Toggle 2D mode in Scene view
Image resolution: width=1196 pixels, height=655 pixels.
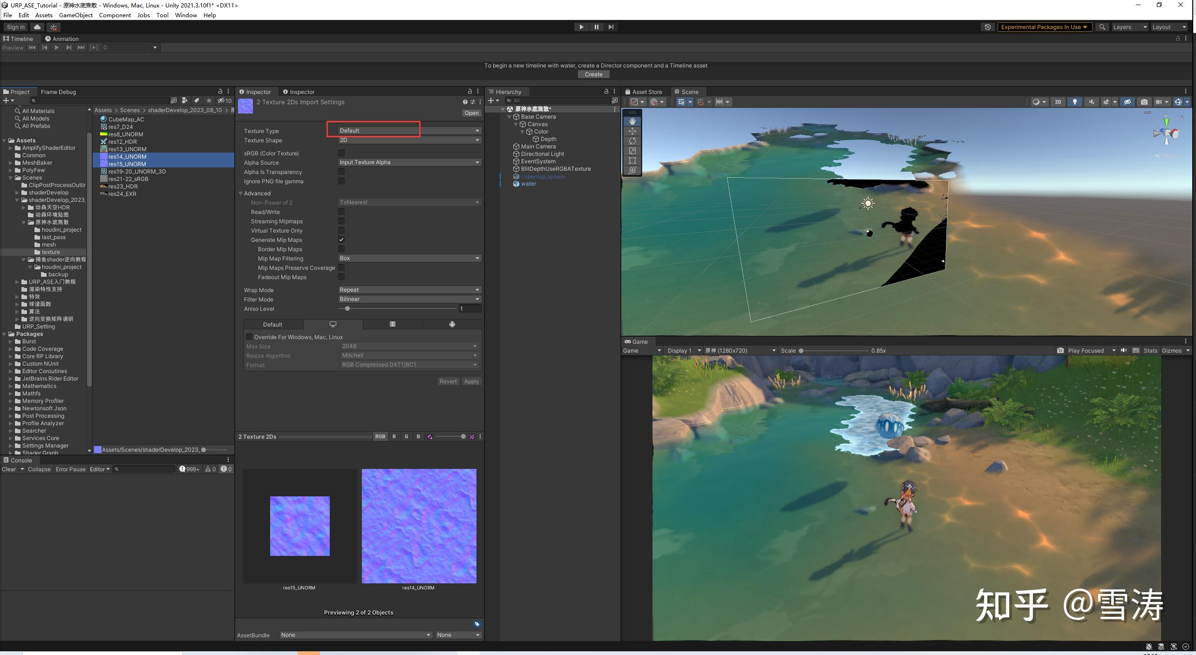1058,102
